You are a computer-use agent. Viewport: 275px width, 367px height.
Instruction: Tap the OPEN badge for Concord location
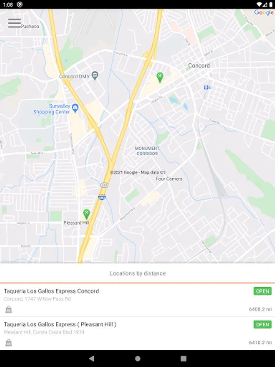point(262,291)
